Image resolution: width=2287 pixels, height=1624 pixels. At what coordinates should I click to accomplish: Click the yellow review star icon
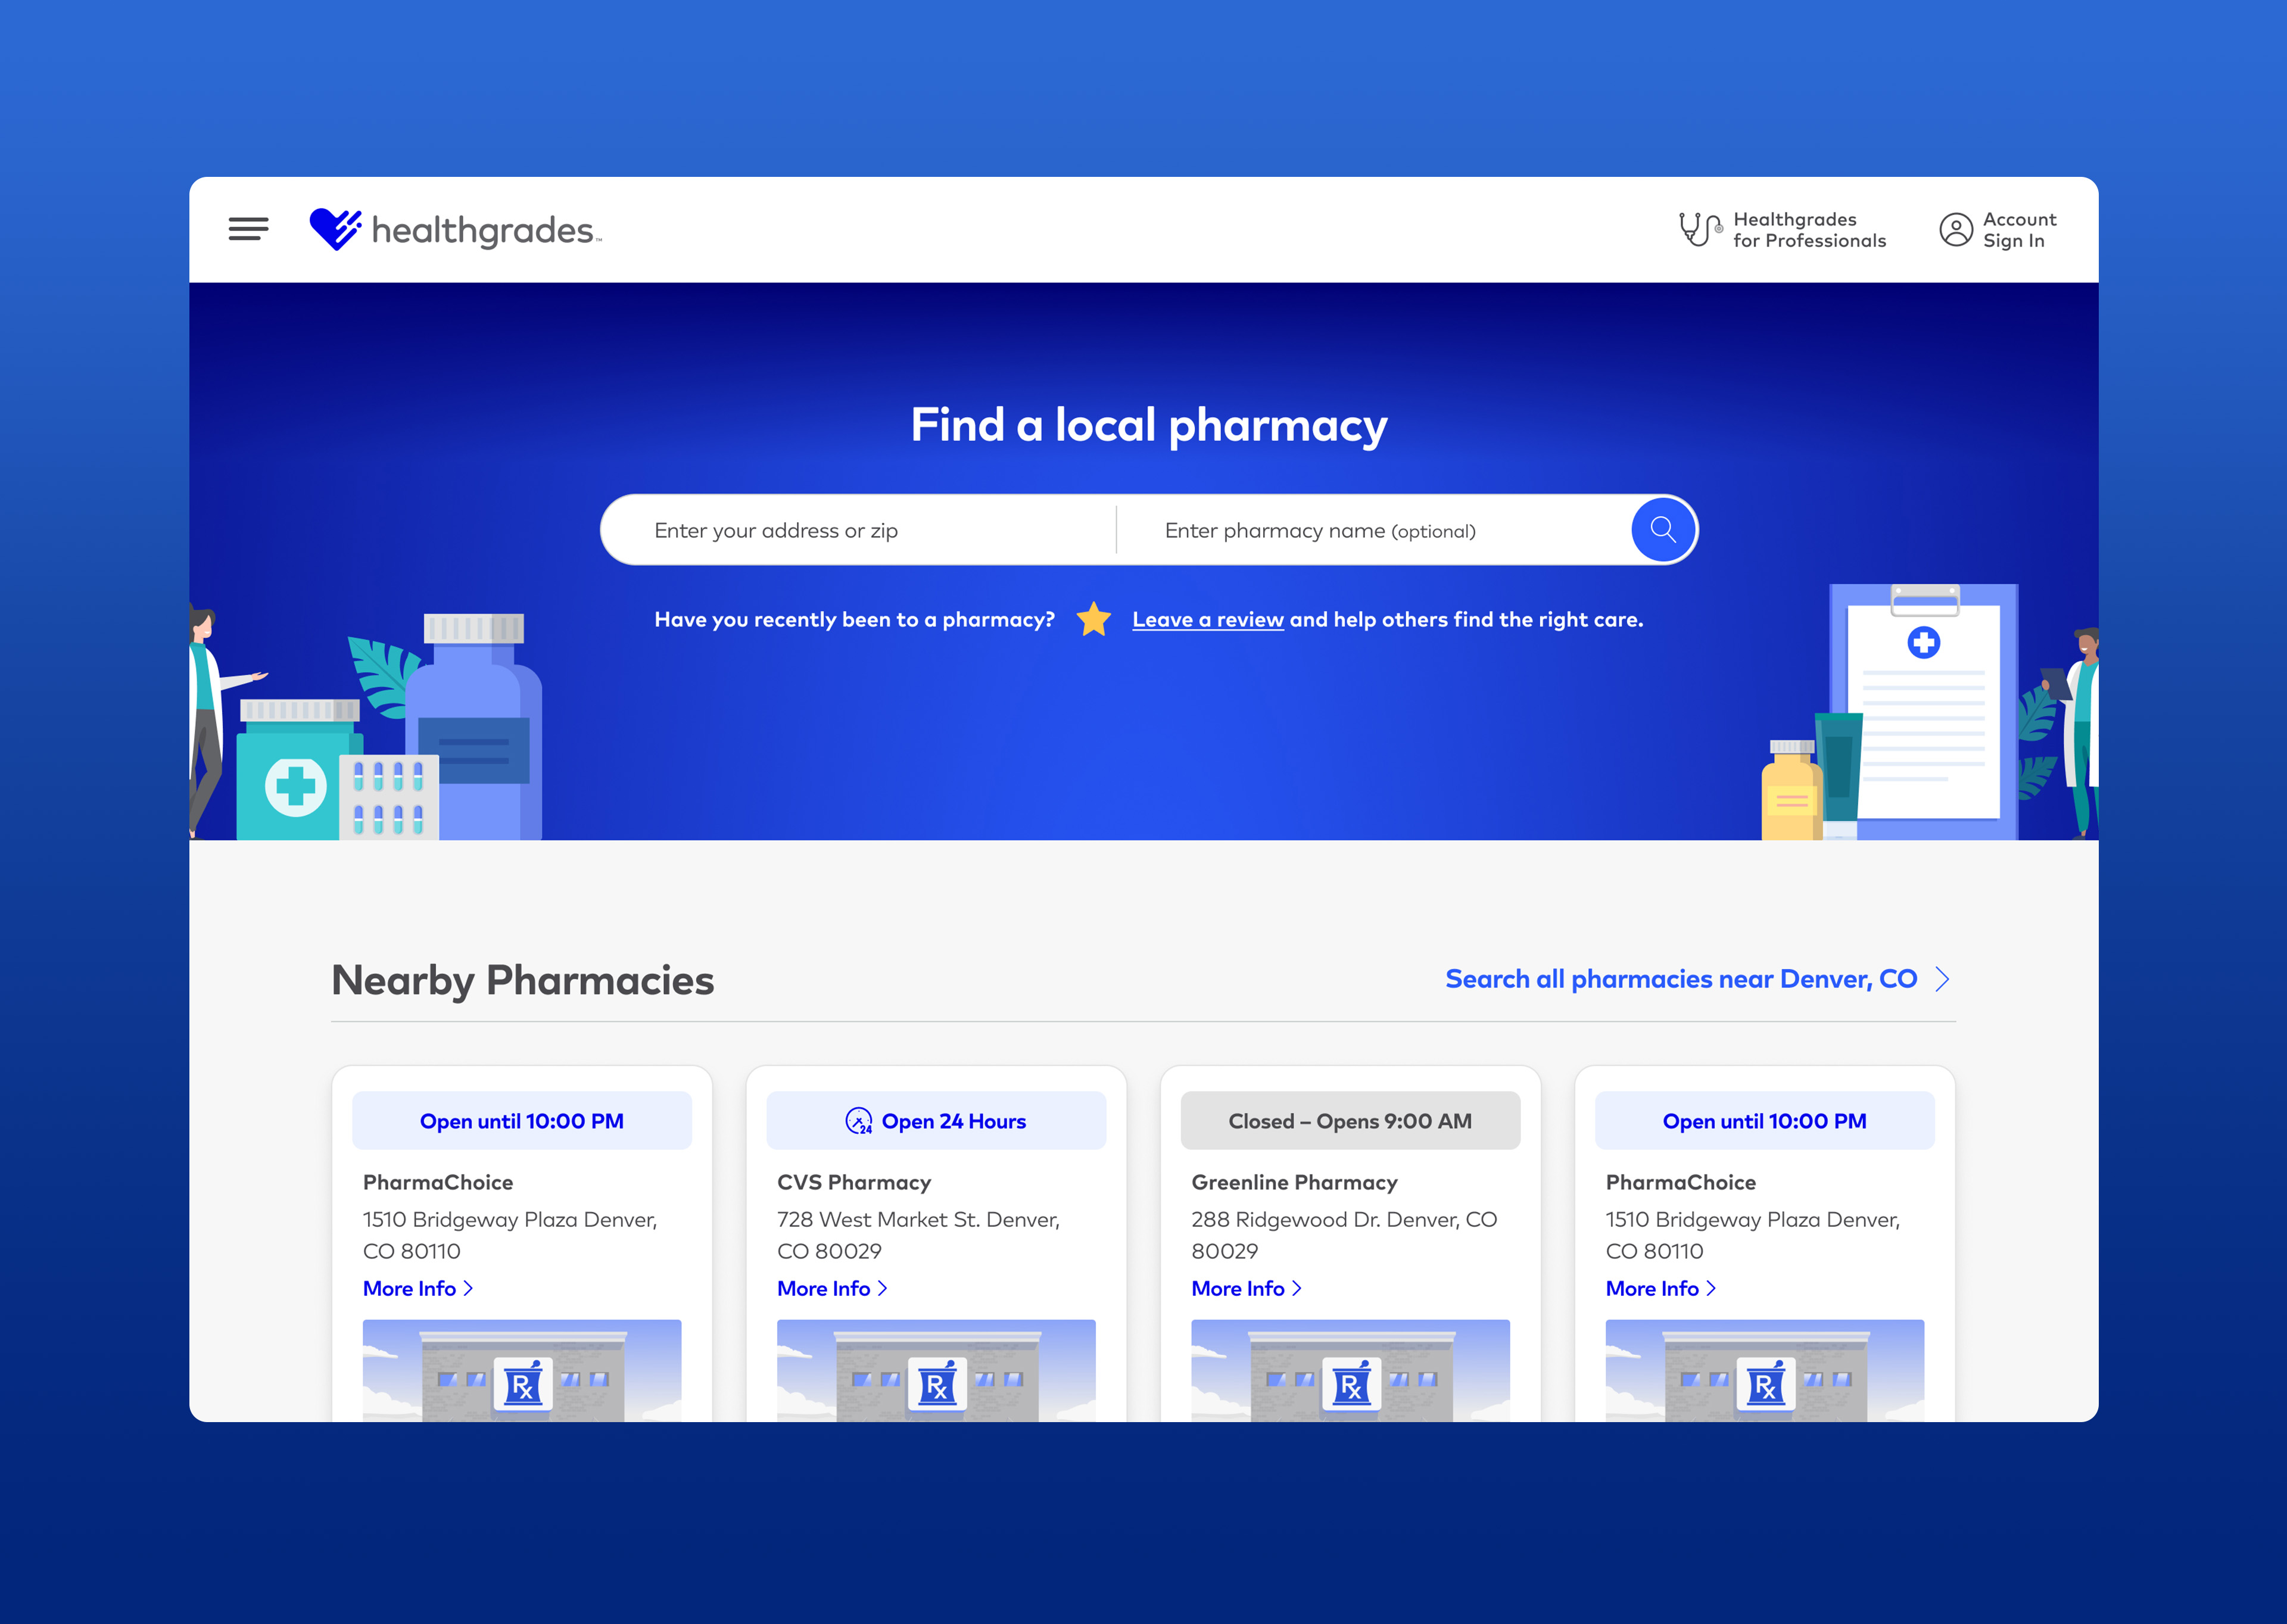[1093, 619]
